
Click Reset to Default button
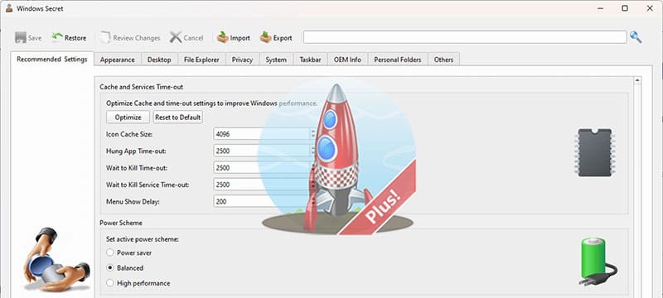177,118
